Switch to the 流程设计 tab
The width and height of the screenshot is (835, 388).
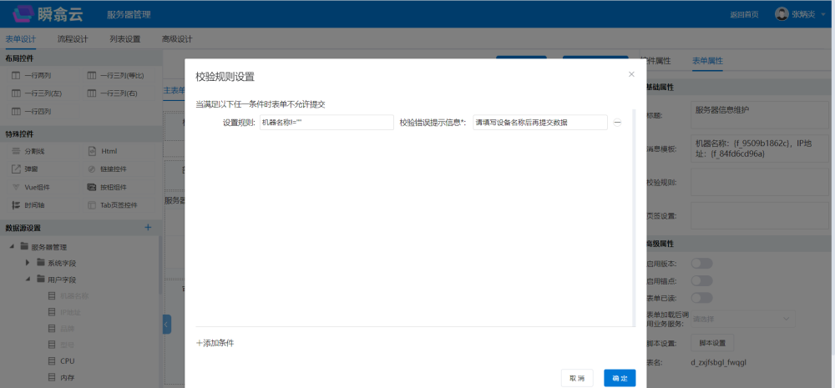(73, 38)
